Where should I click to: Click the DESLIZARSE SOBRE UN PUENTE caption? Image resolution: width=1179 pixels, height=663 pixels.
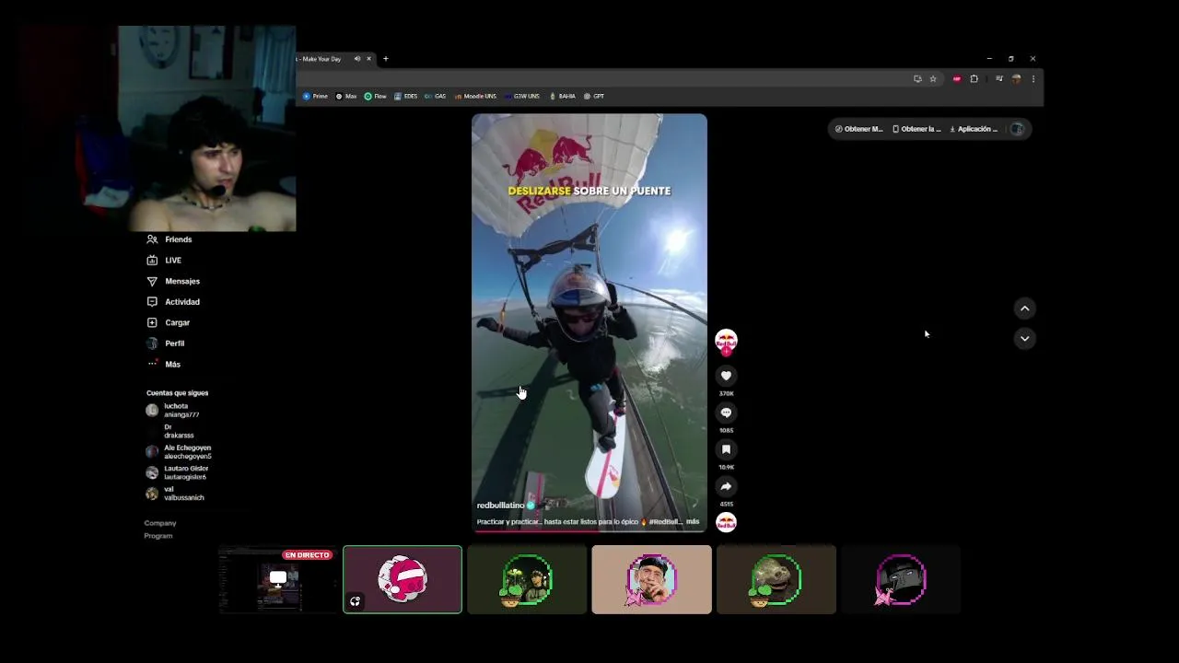click(x=589, y=191)
